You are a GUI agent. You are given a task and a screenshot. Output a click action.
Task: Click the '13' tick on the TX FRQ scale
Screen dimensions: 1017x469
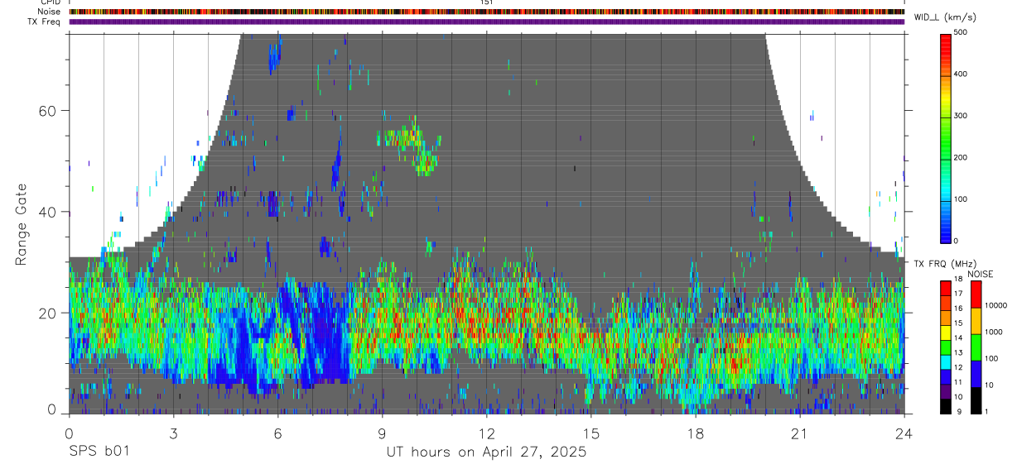(959, 353)
